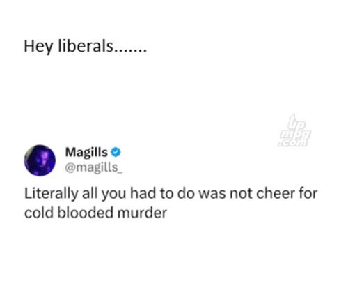This screenshot has height=281, width=348.
Task: Open the @magills_ handle link
Action: 93,168
